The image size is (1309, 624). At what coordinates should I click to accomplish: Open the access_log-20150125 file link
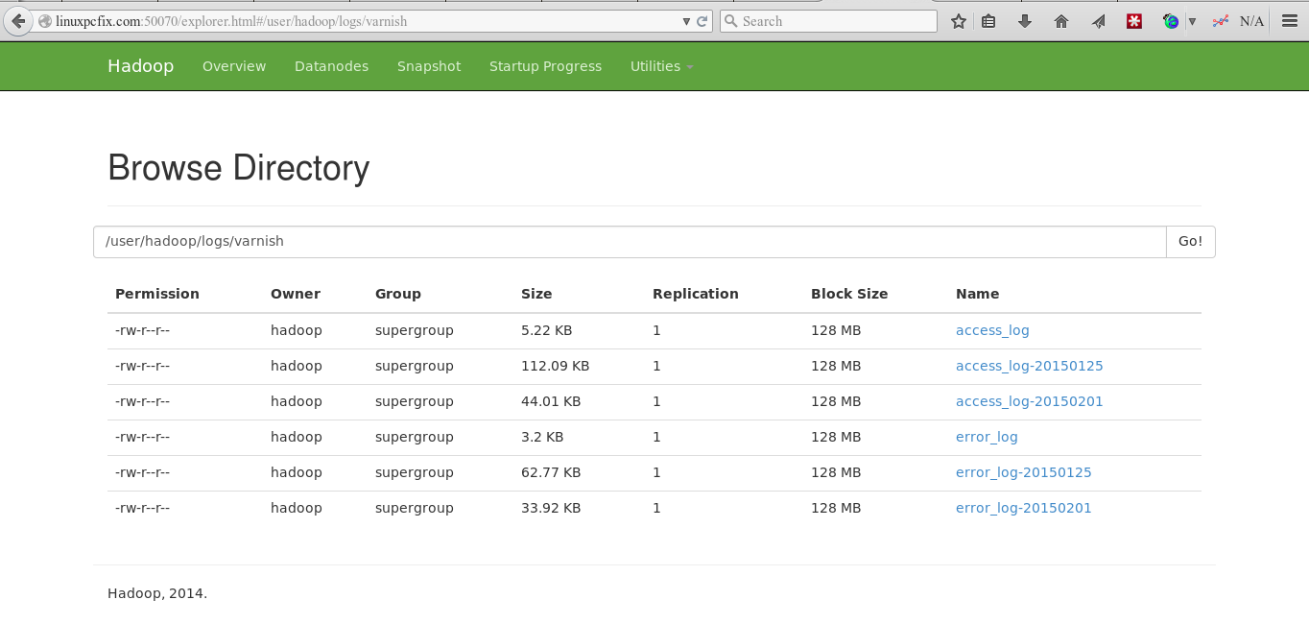click(1029, 366)
